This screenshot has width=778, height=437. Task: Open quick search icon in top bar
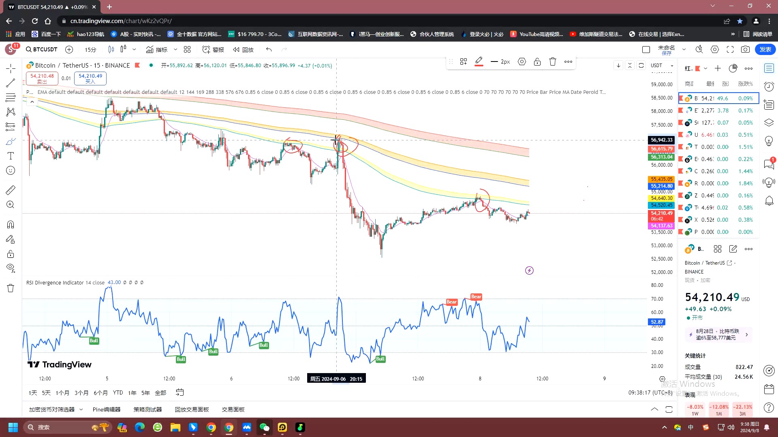point(699,49)
